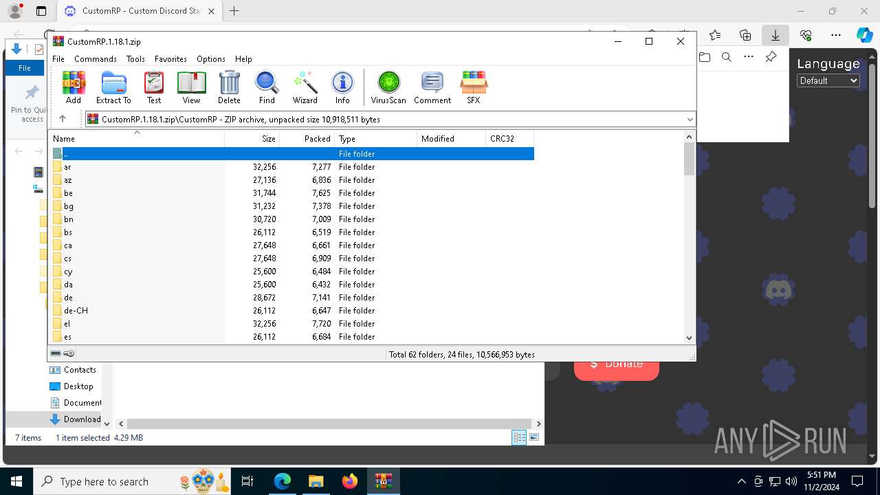
Task: Open the File tab in Explorer
Action: pyautogui.click(x=25, y=67)
